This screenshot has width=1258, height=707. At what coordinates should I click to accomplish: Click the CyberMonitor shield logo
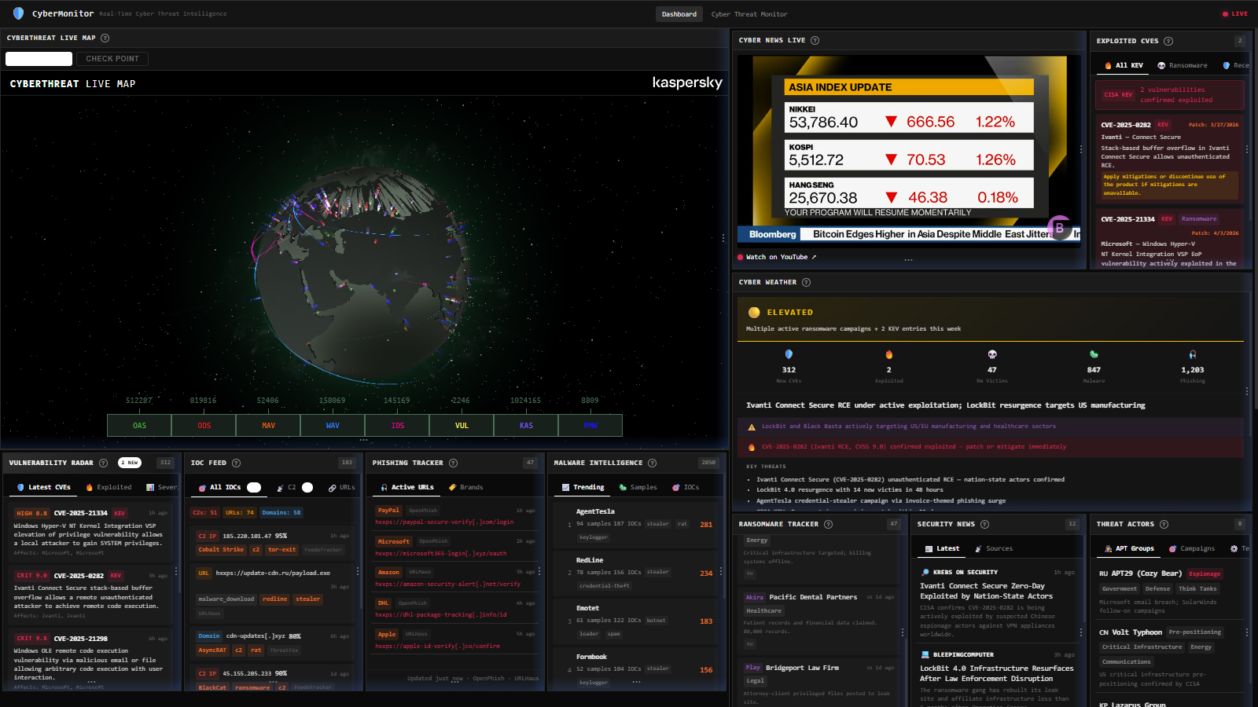tap(18, 13)
